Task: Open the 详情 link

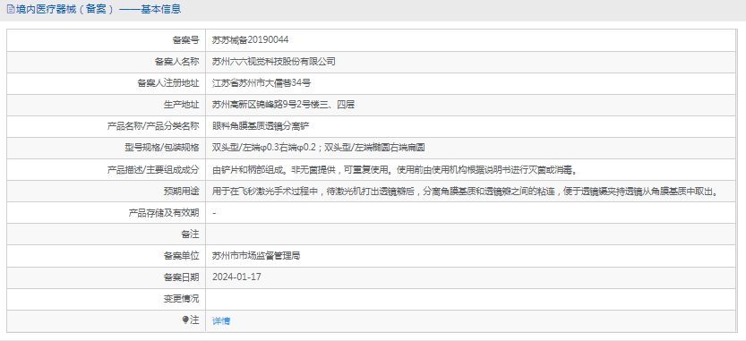Action: 221,321
